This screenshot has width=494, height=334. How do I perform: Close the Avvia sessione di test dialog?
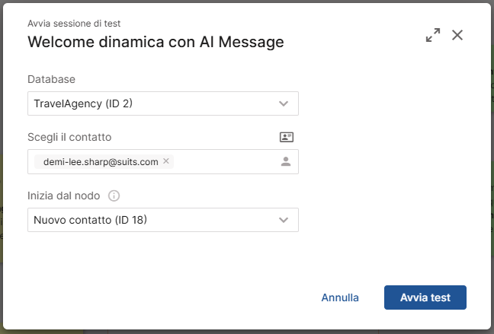click(457, 35)
